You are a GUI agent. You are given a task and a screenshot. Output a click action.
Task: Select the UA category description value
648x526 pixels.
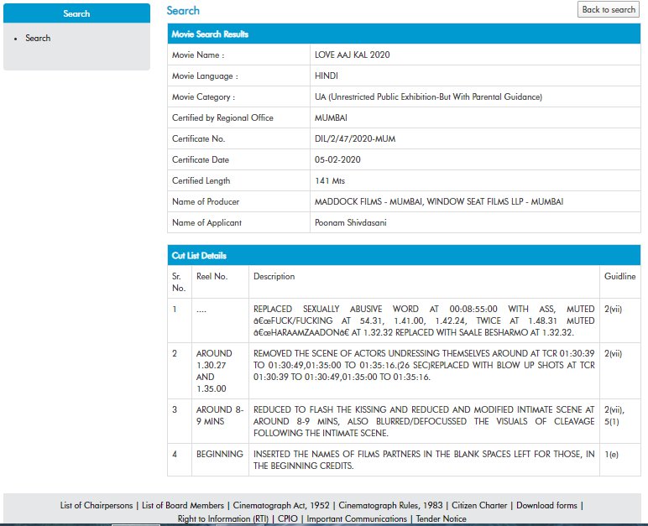click(429, 97)
